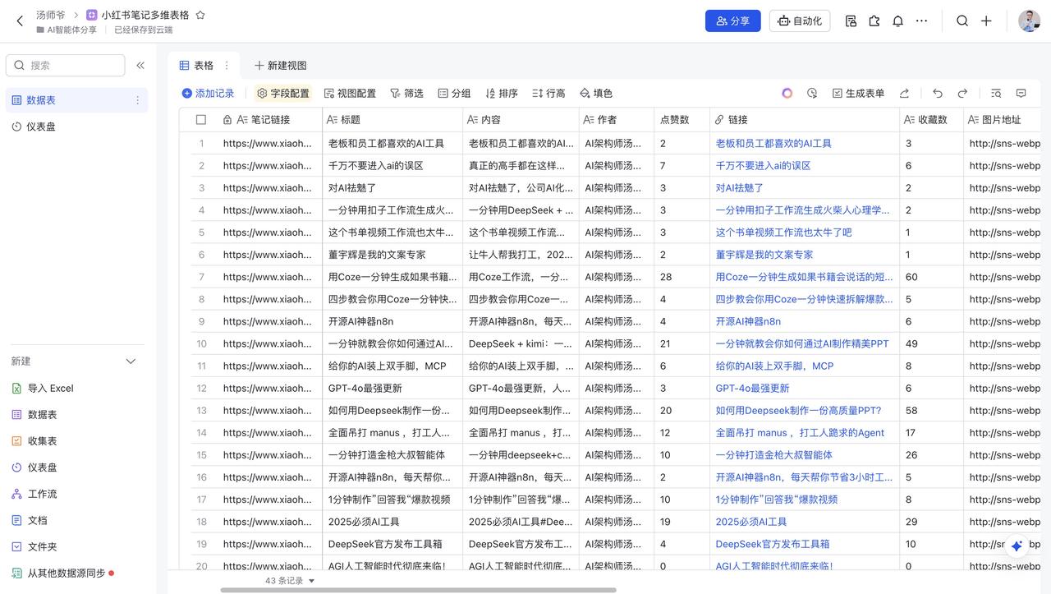Viewport: 1051px width, 594px height.
Task: Star the 小红书笔记多维表格 document
Action: coord(200,15)
